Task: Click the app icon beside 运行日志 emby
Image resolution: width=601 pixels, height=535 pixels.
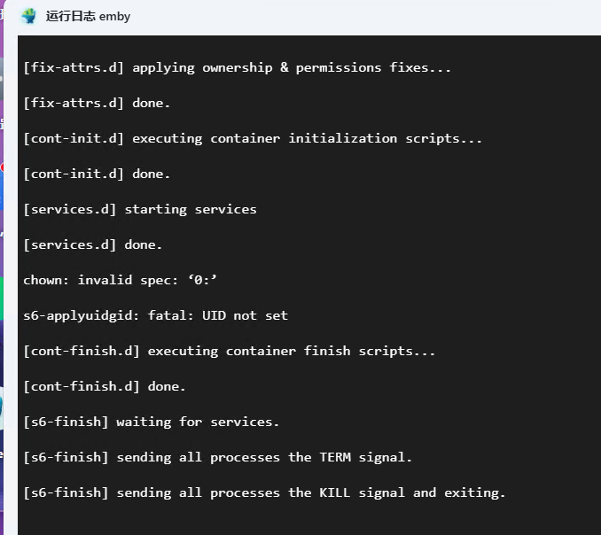Action: [28, 16]
